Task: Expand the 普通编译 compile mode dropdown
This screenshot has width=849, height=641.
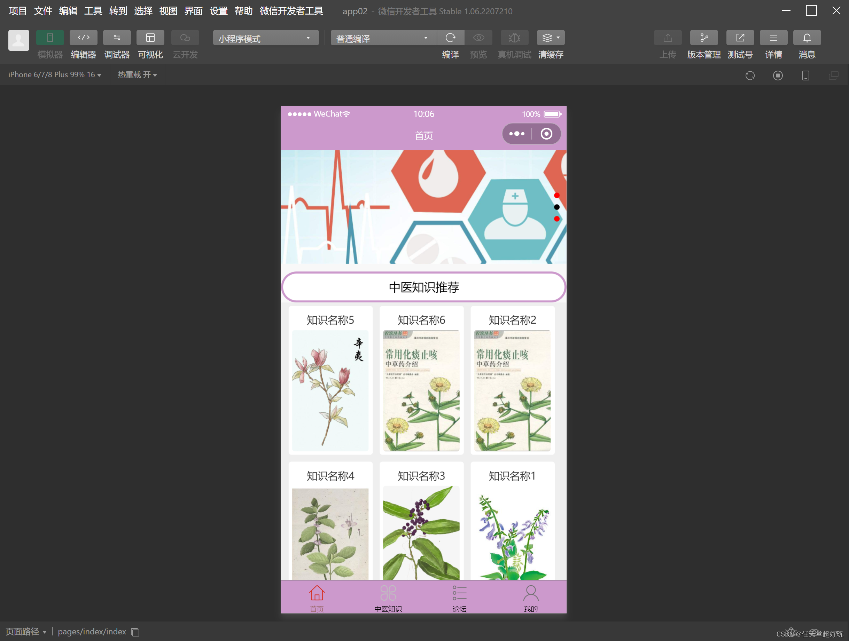Action: pos(382,38)
